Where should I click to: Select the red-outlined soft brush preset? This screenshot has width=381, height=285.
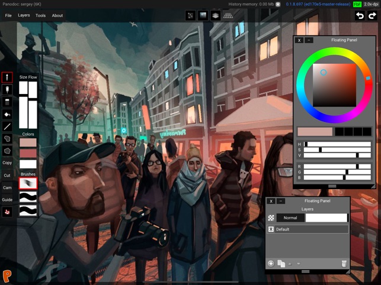28,183
